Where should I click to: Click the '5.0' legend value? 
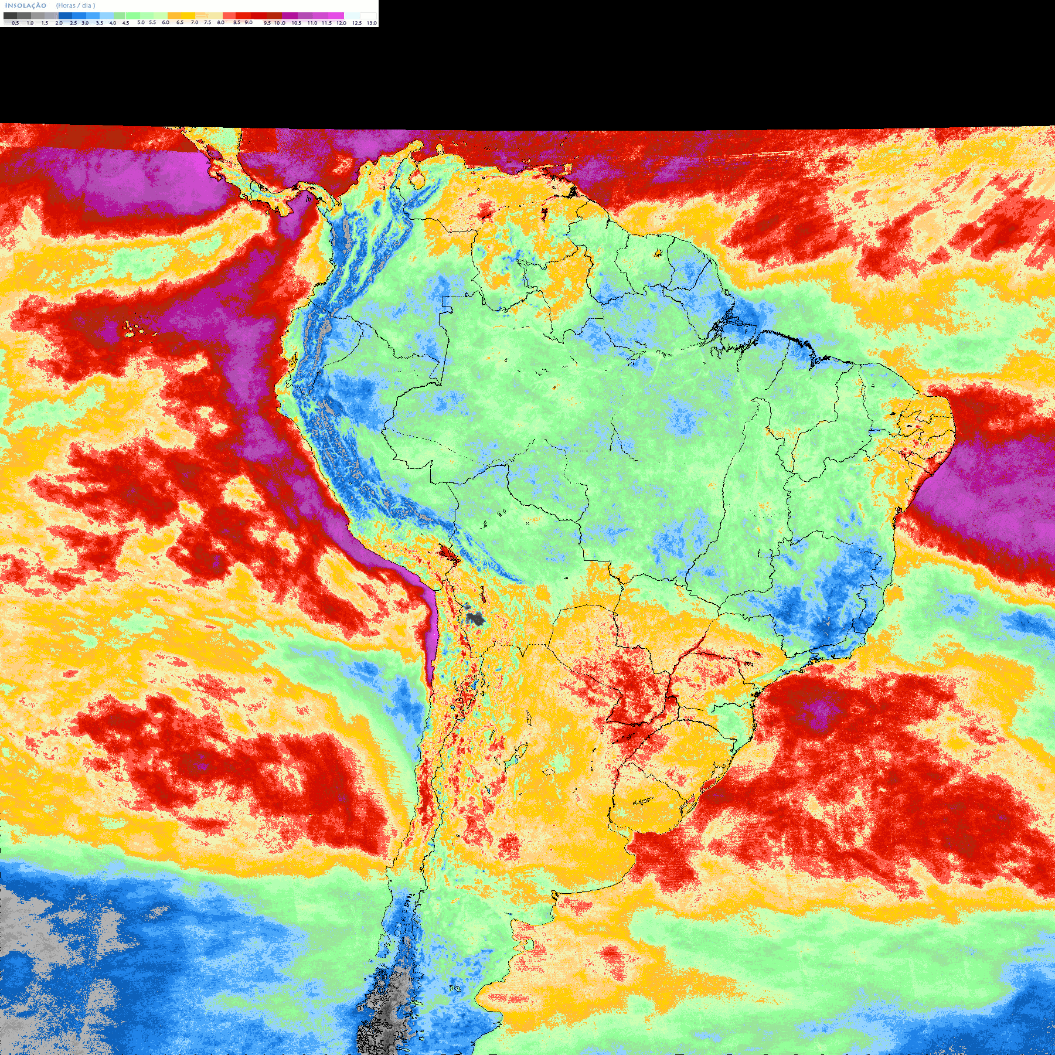(x=141, y=22)
